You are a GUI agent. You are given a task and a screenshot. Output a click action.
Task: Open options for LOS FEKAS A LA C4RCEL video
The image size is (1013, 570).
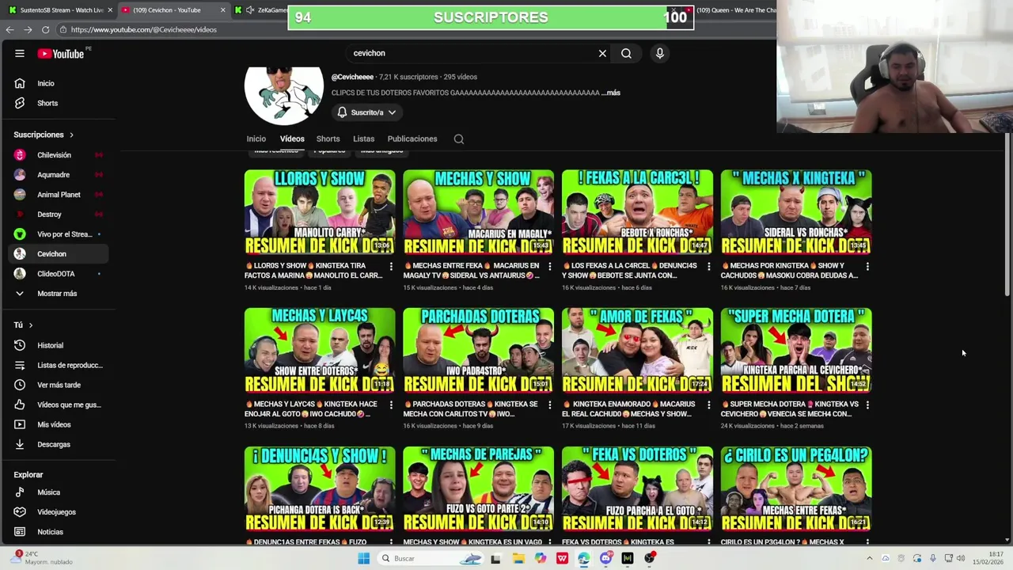[x=708, y=267]
